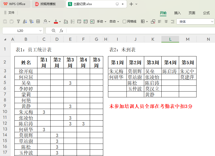Click the clear format icon with red x
The image size is (215, 156).
point(153,21)
